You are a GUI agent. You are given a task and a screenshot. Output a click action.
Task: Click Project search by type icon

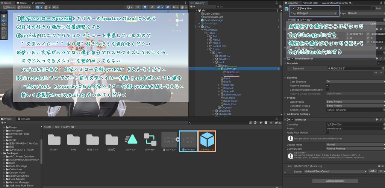[x=256, y=123]
